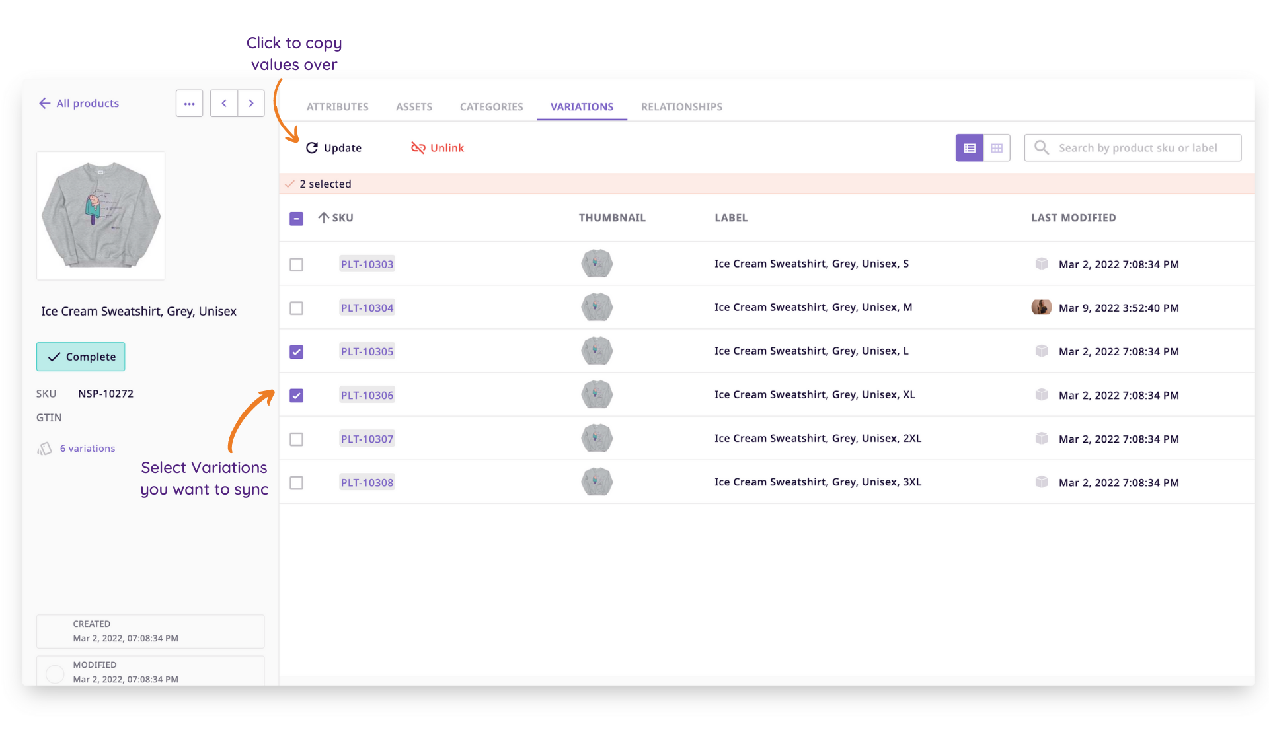The width and height of the screenshot is (1269, 755).
Task: Click the sweatshirt product image thumbnail
Action: pos(100,216)
